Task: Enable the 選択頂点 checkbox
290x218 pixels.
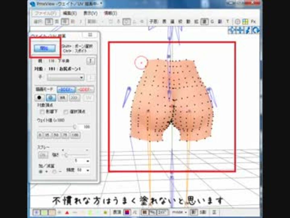Action: coord(66,112)
